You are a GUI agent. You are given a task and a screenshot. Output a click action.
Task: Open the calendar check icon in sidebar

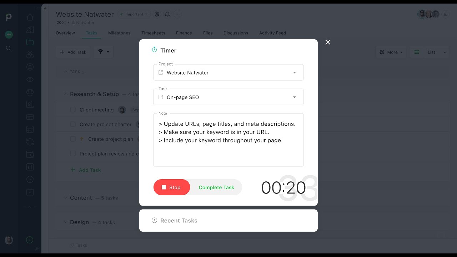pos(30,192)
